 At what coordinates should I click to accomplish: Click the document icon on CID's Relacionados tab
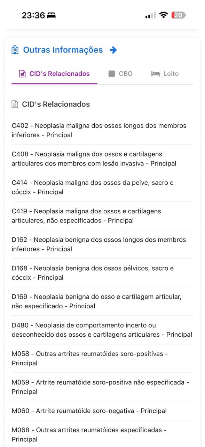point(22,73)
